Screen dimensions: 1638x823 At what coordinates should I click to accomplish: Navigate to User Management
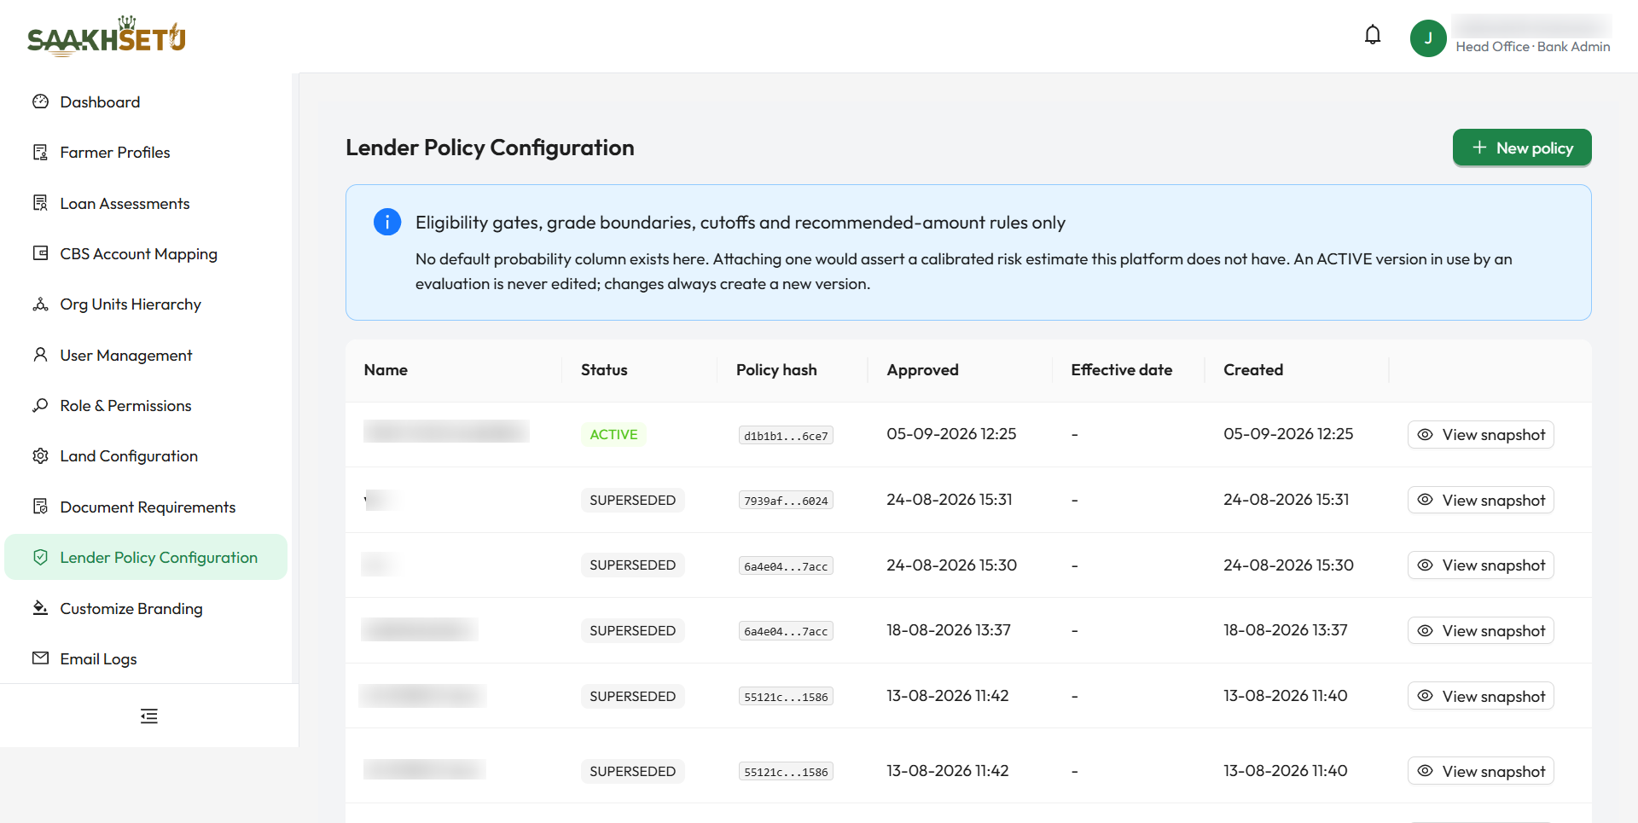click(x=146, y=355)
